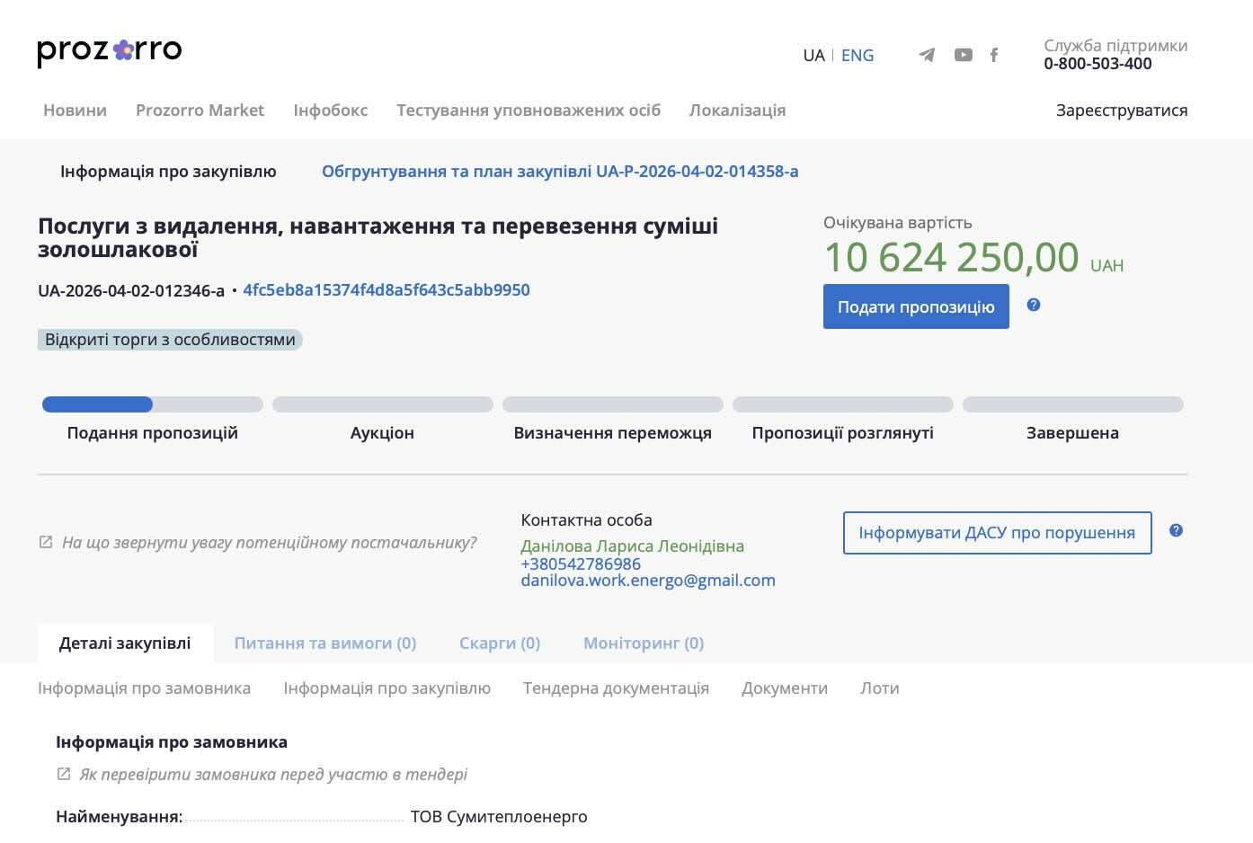Viewport: 1253px width, 843px height.
Task: Click the Подання пропозицій progress bar
Action: pos(152,405)
